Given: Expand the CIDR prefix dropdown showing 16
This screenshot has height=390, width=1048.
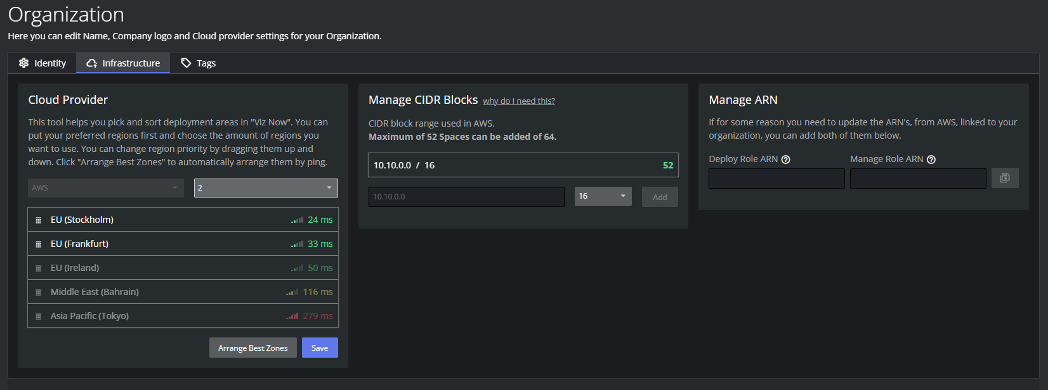Looking at the screenshot, I should [x=603, y=196].
